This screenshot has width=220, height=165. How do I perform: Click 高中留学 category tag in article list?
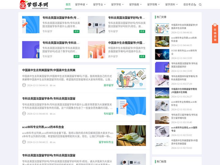pyautogui.click(x=108, y=85)
